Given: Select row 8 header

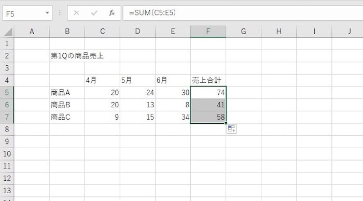Looking at the screenshot, I should (7, 130).
